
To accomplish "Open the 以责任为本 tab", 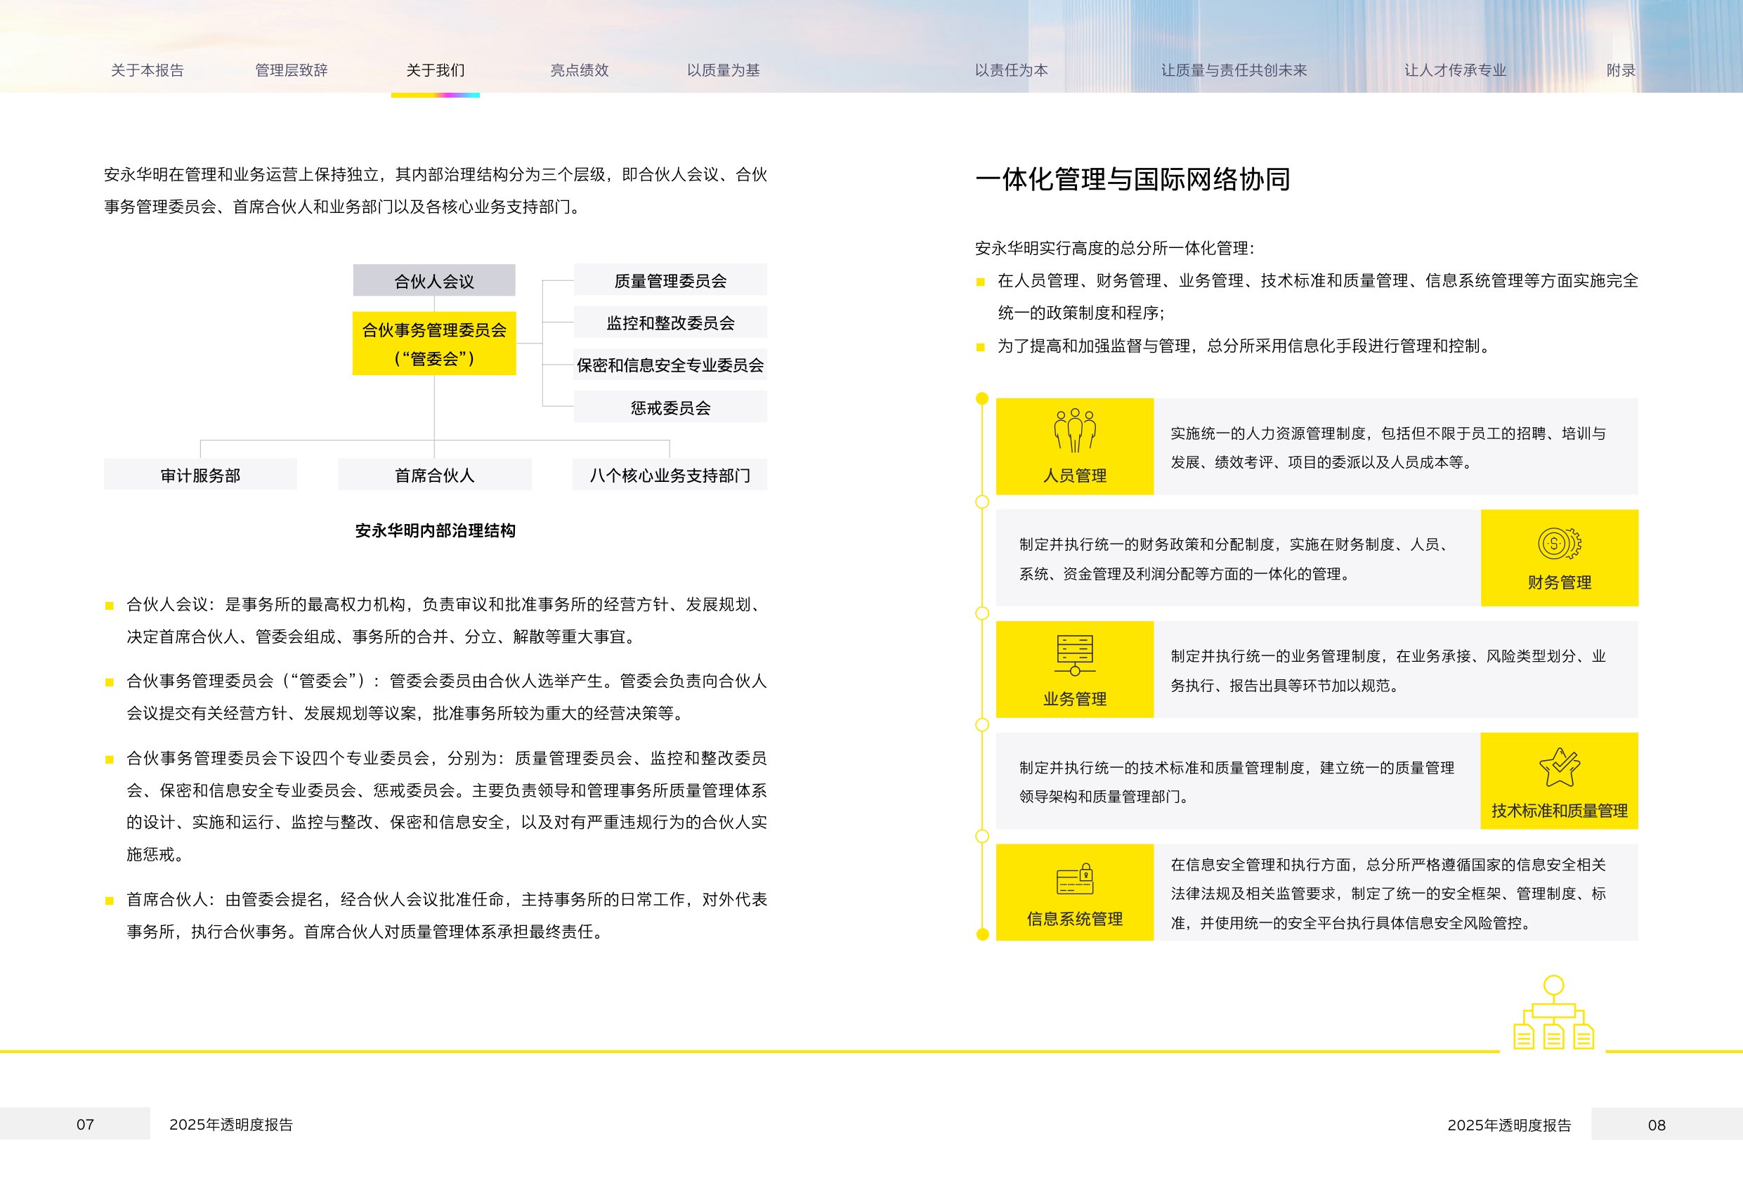I will coord(1011,70).
